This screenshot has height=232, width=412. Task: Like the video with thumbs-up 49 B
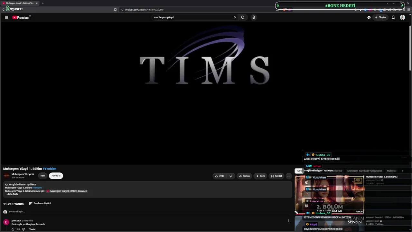pyautogui.click(x=220, y=176)
